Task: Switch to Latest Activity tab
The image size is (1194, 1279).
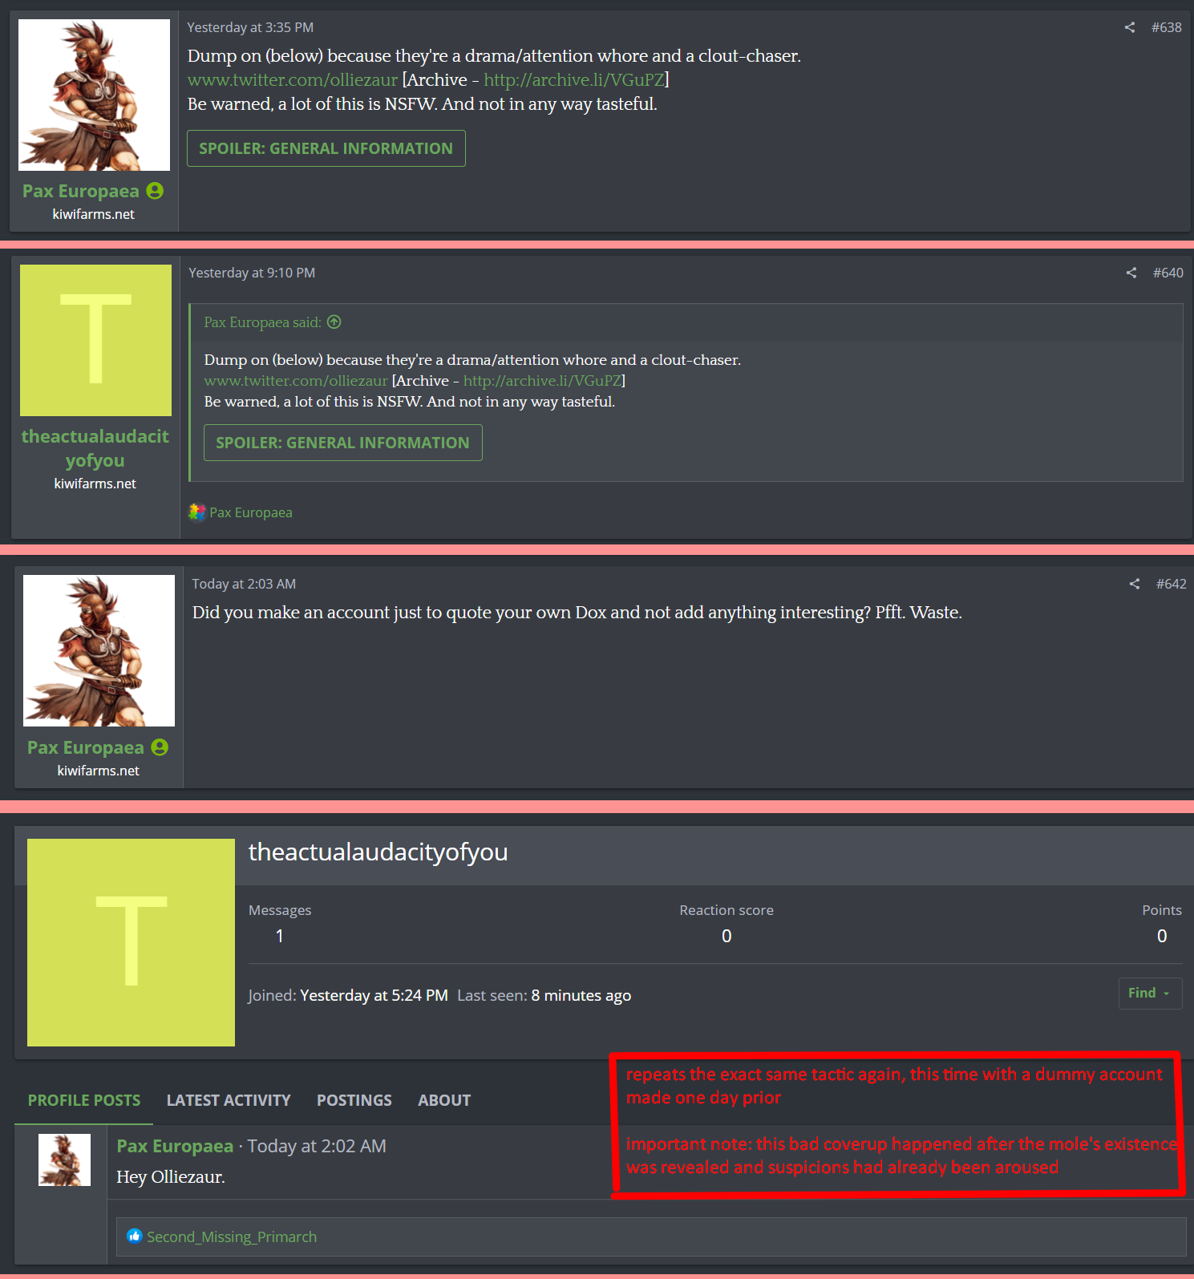Action: pyautogui.click(x=229, y=1100)
